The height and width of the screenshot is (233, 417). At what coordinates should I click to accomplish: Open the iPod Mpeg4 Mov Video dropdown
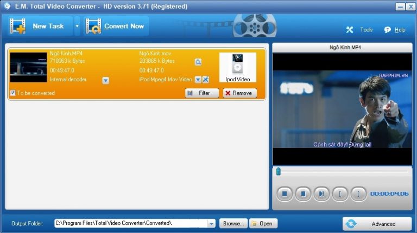(198, 80)
